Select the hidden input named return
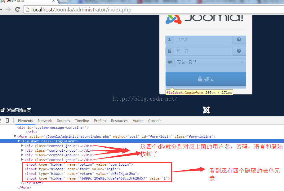 pos(82,174)
